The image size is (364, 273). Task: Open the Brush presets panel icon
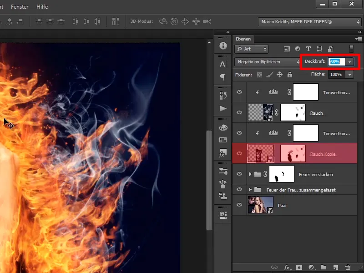click(x=223, y=172)
